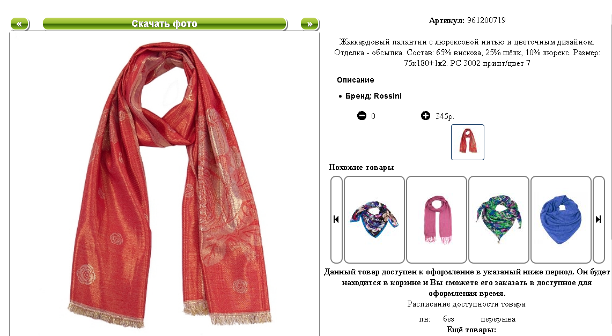The height and width of the screenshot is (336, 612).
Task: Click the Ещё товары heading
Action: [x=471, y=330]
